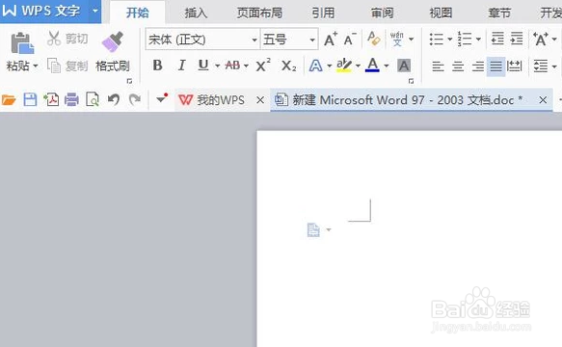Open the WPS 文字 application menu
The width and height of the screenshot is (562, 347).
click(44, 11)
